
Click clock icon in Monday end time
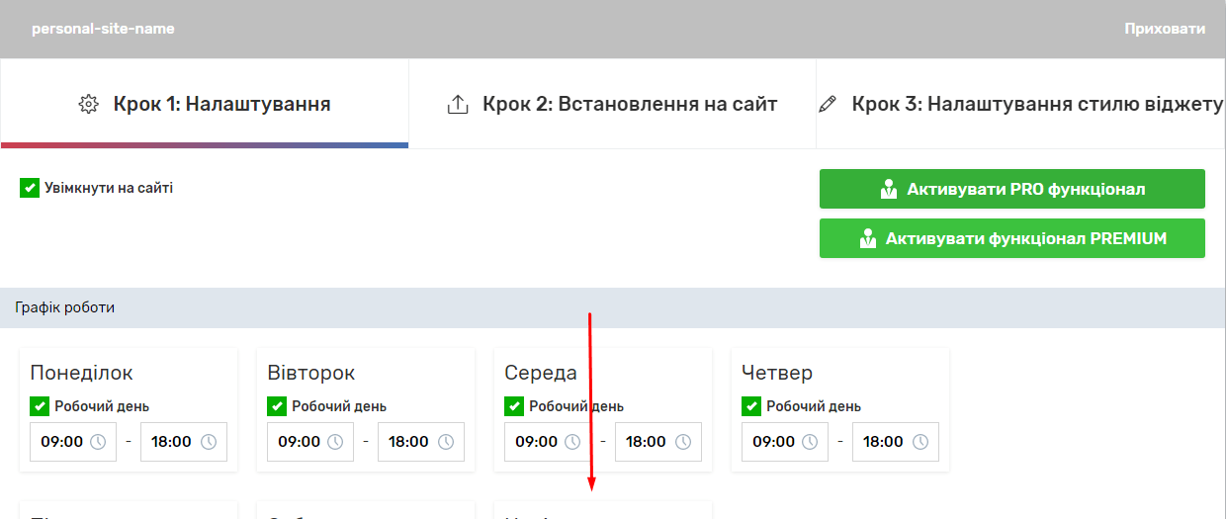pos(209,442)
